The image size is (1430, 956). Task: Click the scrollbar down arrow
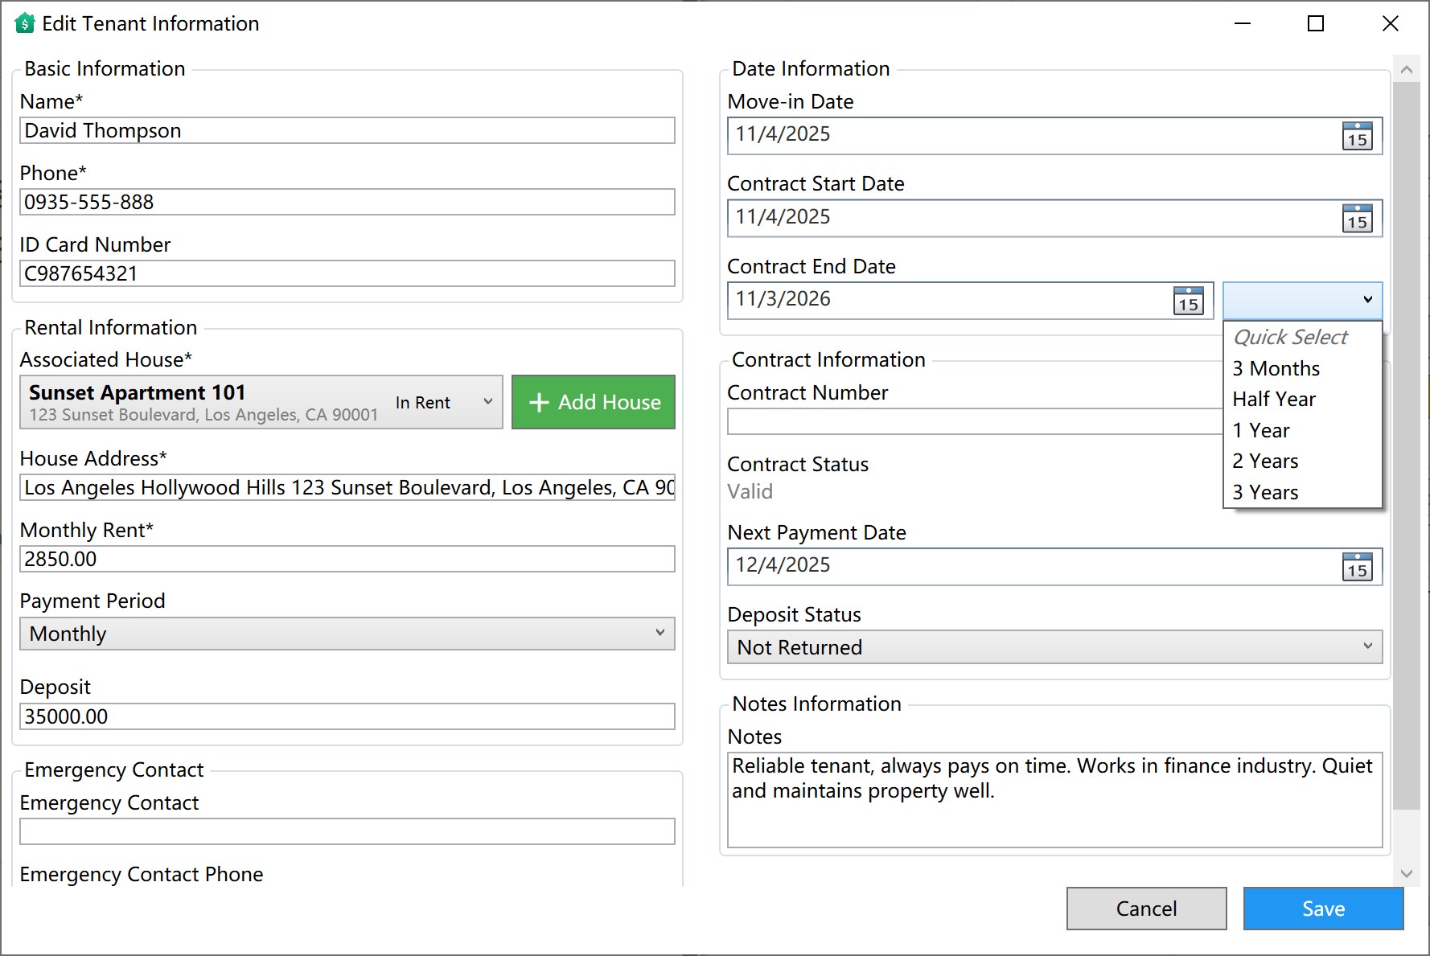[1408, 872]
